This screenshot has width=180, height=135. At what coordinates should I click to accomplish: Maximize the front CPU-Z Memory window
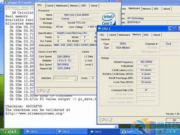(176, 29)
